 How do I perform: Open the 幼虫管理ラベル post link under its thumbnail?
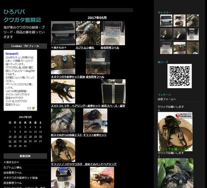pos(110,48)
